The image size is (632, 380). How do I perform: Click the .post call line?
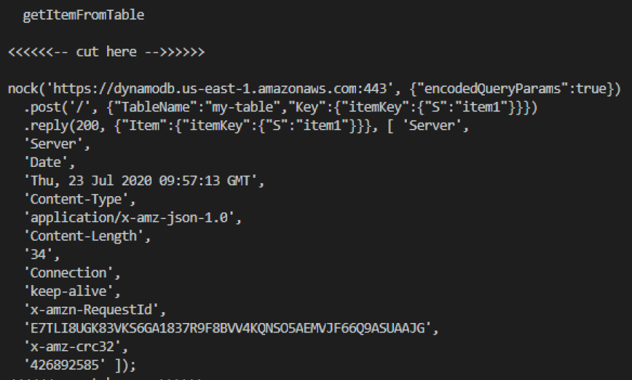tap(281, 107)
